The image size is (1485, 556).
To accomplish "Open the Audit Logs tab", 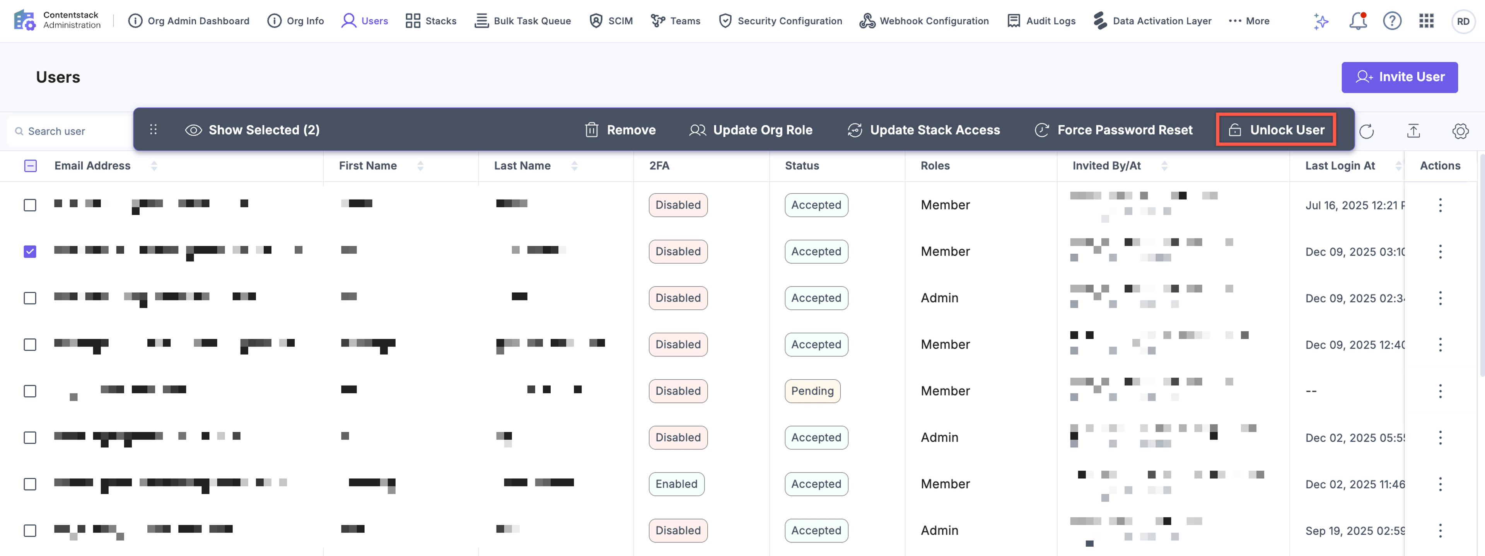I will pyautogui.click(x=1041, y=21).
